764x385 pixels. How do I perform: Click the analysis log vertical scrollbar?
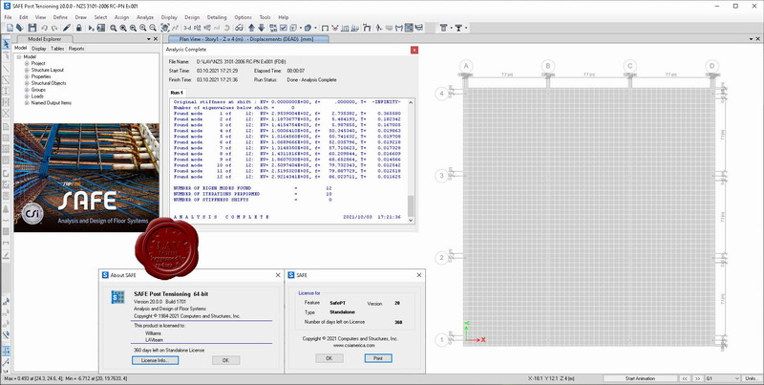point(411,161)
